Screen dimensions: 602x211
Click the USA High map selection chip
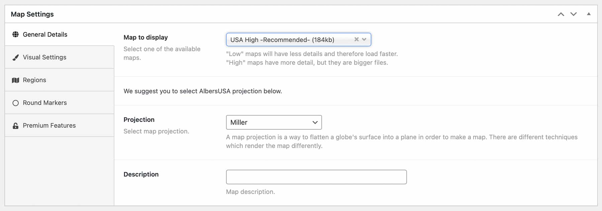(x=288, y=39)
